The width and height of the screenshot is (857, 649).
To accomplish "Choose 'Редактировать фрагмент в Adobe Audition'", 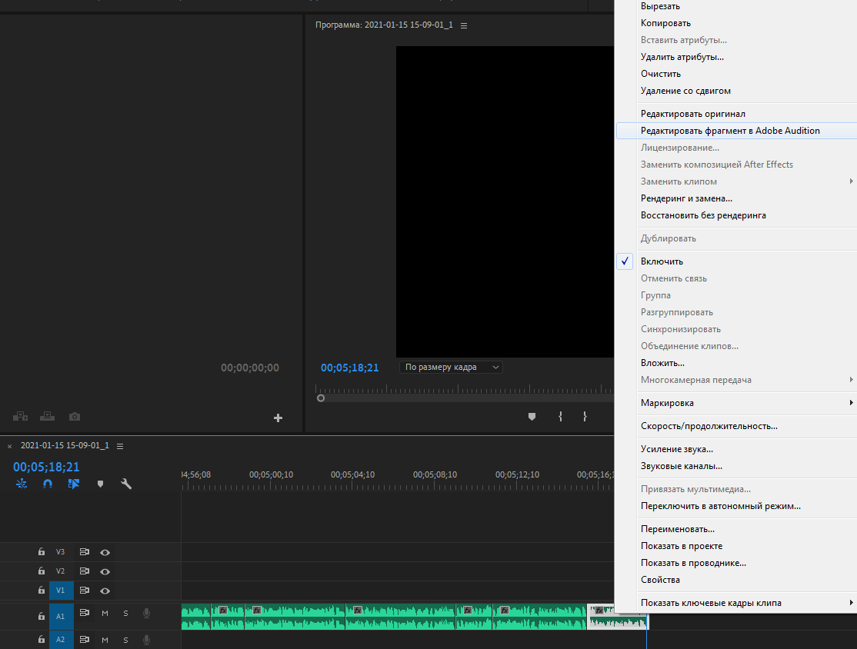I will point(730,131).
